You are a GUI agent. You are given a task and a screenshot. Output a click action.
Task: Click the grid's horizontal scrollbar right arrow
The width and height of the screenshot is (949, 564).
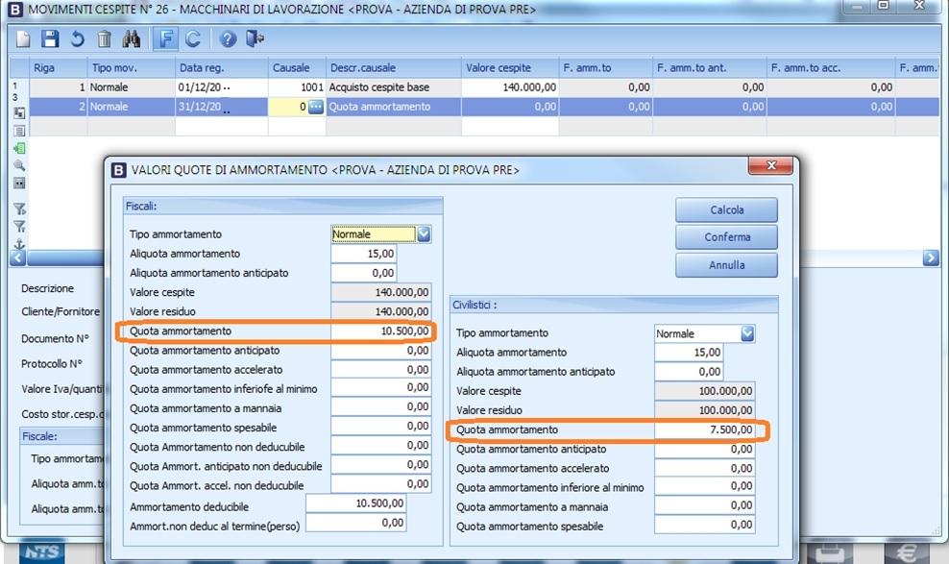click(x=930, y=258)
